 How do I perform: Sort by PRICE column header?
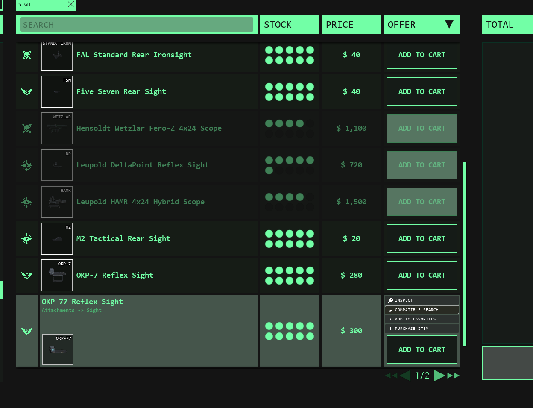351,24
